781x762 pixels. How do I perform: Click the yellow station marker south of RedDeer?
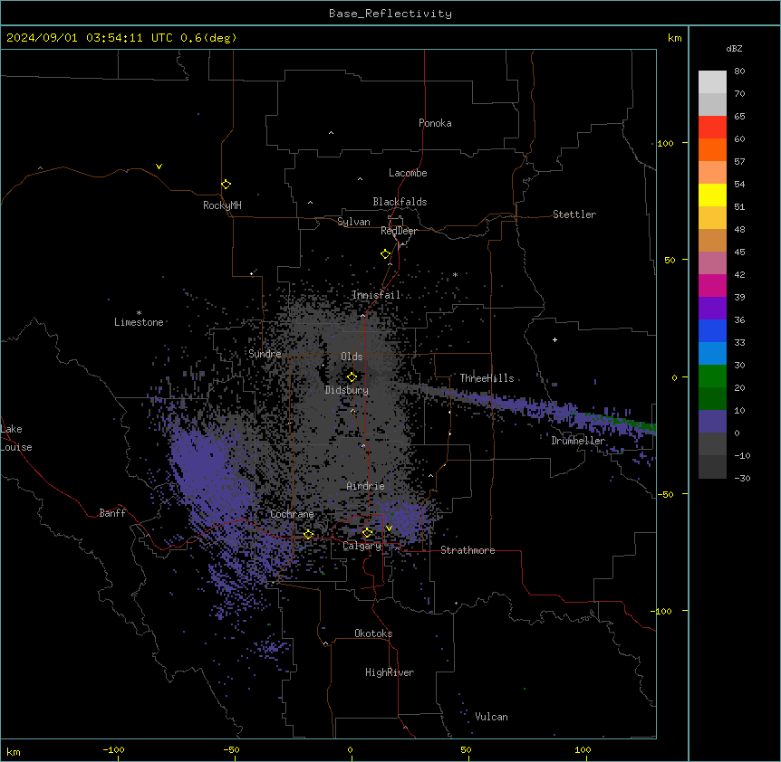386,254
